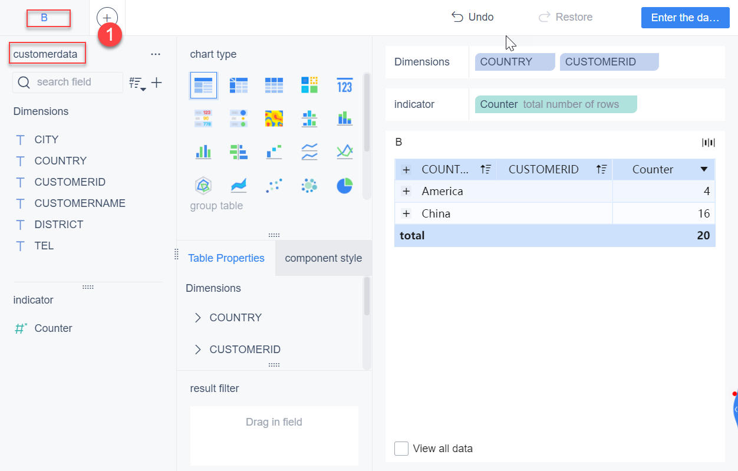Open more options for customerdata dataset
The width and height of the screenshot is (738, 471).
156,54
